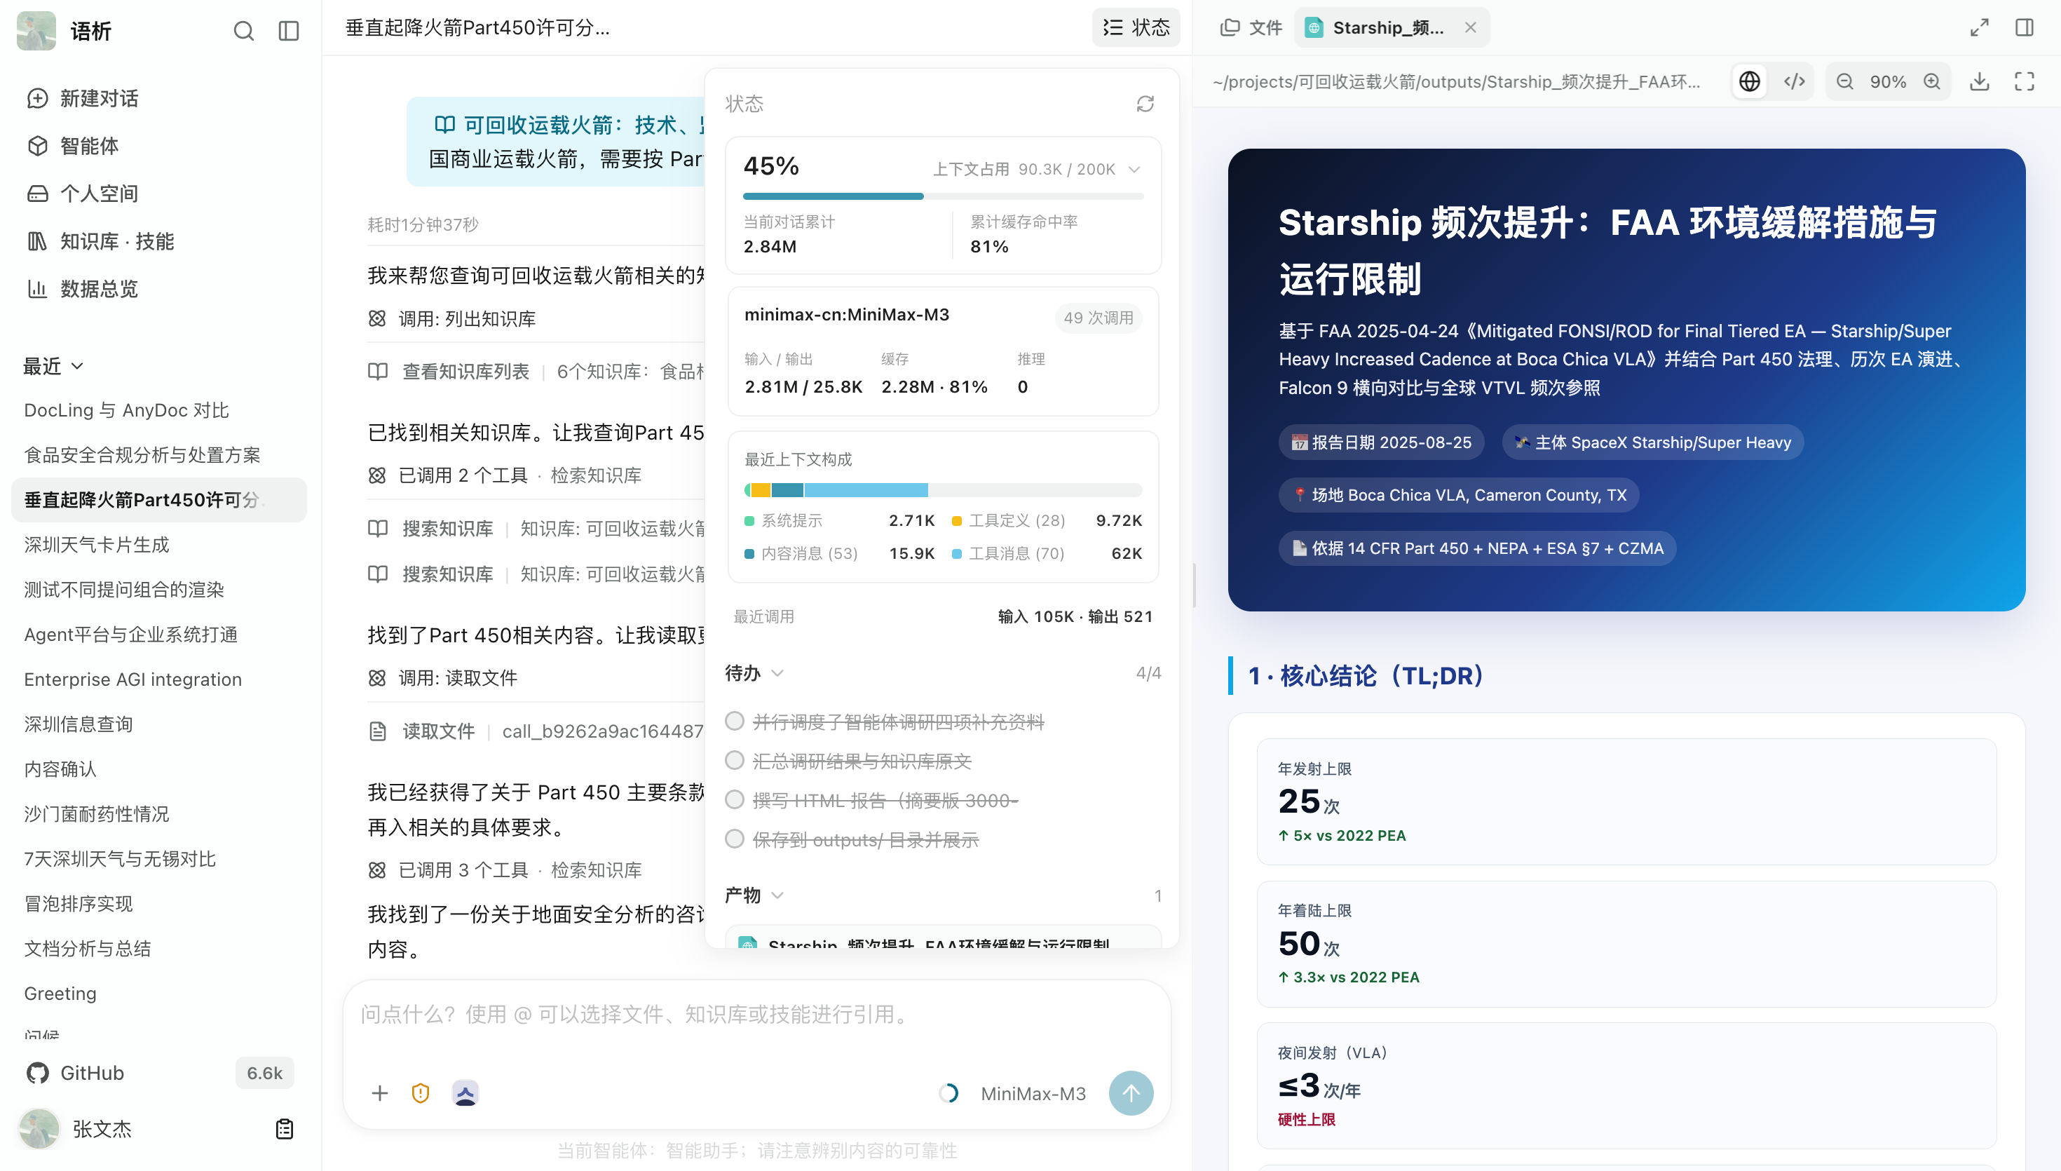Download the Starship report file

click(x=1980, y=81)
